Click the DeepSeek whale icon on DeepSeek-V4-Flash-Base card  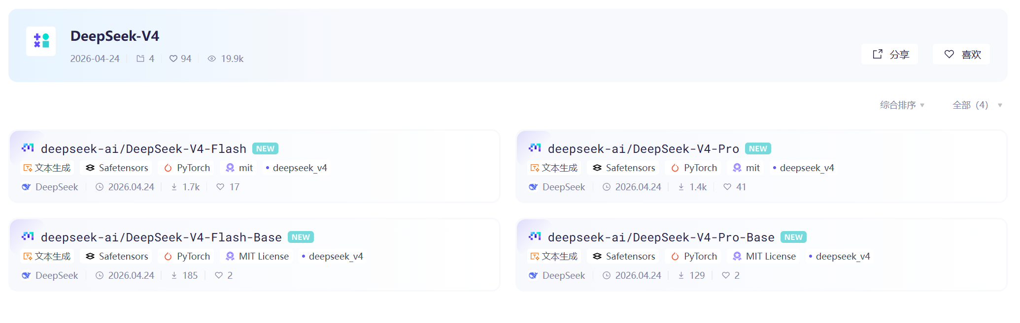[x=27, y=275]
